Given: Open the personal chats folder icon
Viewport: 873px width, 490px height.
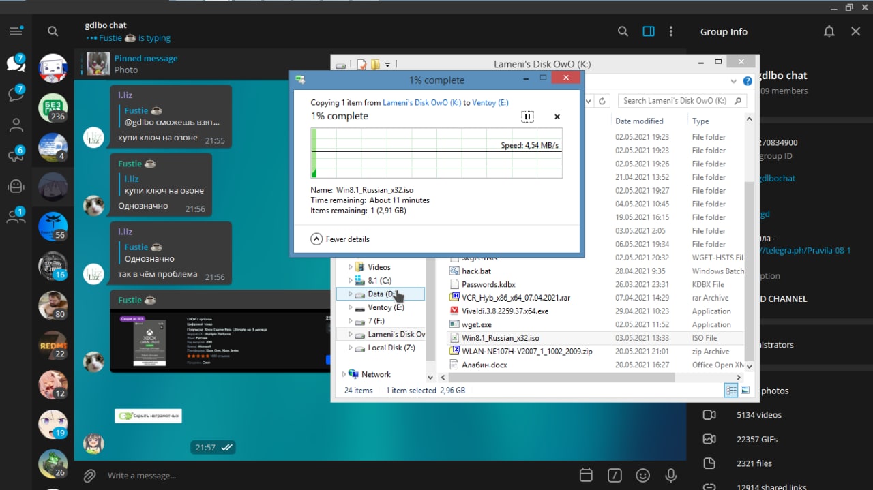Looking at the screenshot, I should [x=16, y=125].
